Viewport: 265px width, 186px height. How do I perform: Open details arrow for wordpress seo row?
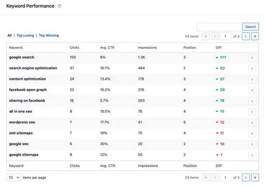[x=252, y=123]
